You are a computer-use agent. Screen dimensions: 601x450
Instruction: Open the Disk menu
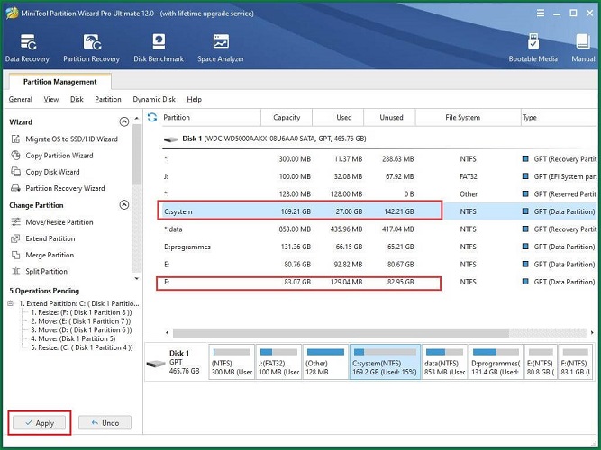pos(77,100)
